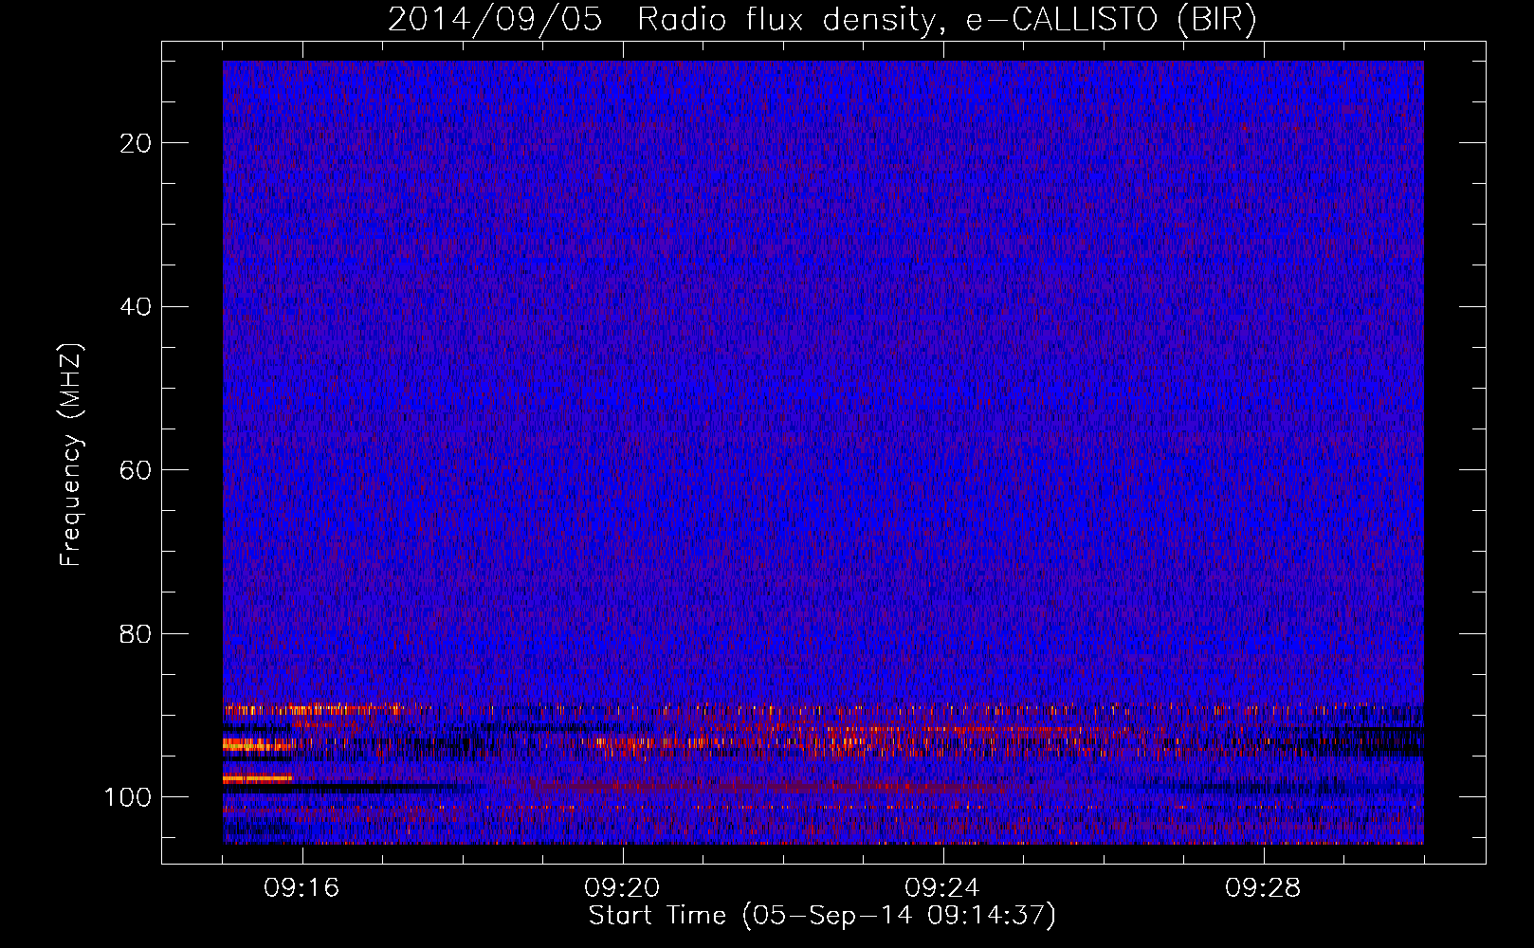Viewport: 1534px width, 948px height.
Task: Click the 80 MHz frequency label
Action: [x=137, y=634]
